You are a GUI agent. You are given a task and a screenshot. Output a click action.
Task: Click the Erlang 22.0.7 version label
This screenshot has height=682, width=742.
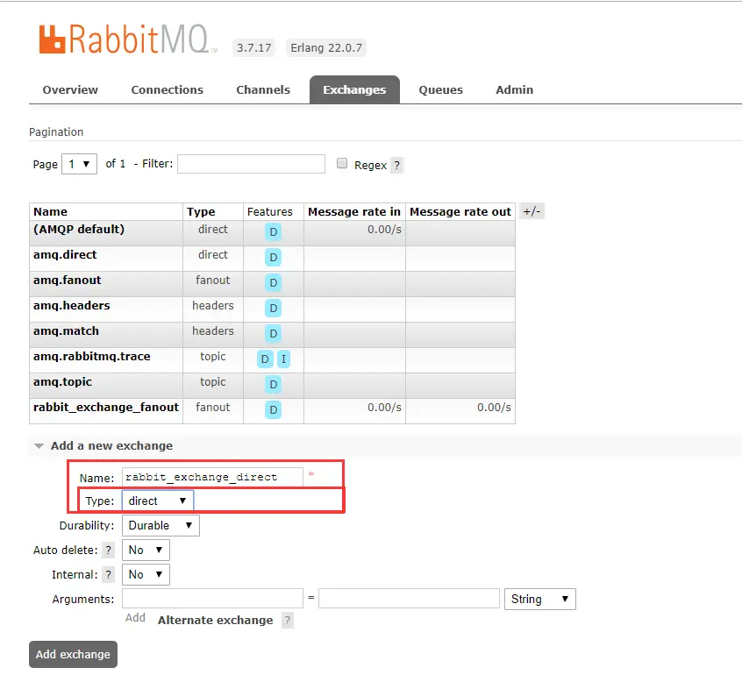(x=326, y=47)
